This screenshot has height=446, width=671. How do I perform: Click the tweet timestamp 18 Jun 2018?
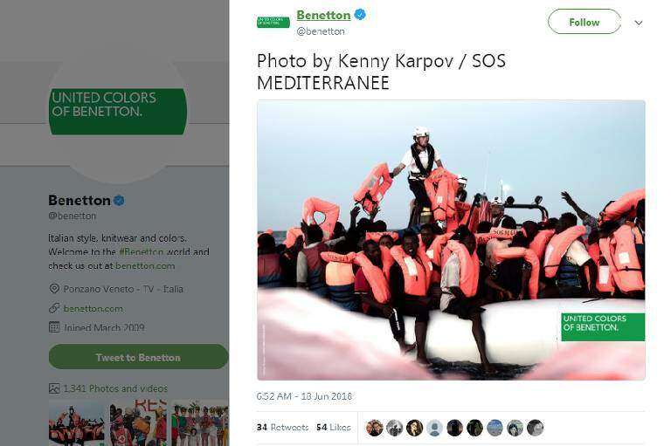tap(304, 396)
